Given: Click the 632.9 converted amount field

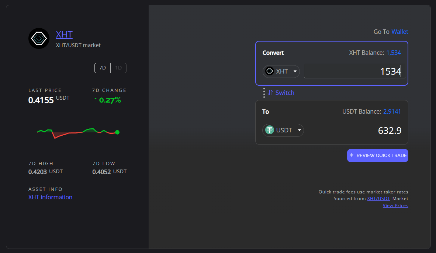Looking at the screenshot, I should tap(390, 131).
